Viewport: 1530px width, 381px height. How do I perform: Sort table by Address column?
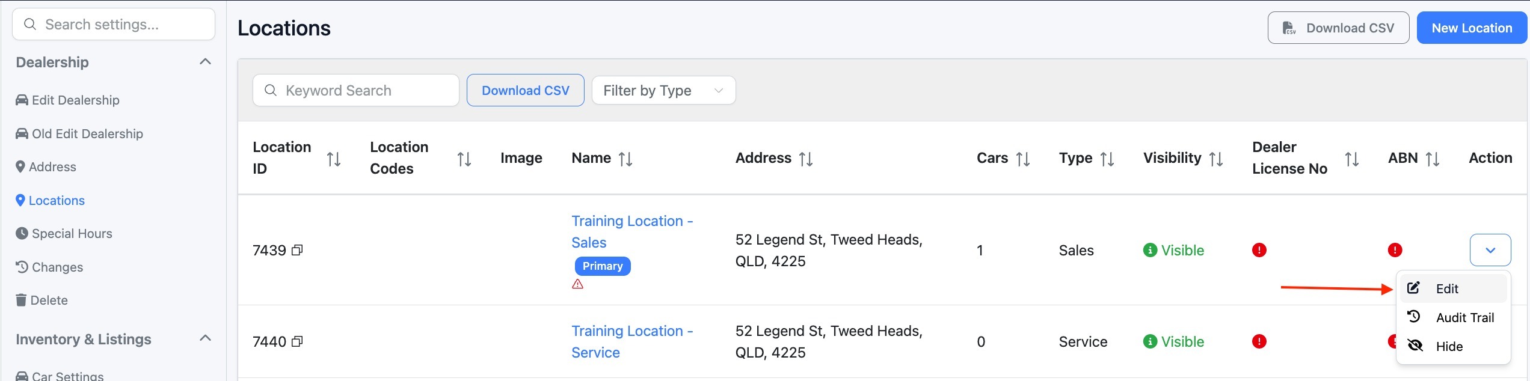pyautogui.click(x=806, y=159)
